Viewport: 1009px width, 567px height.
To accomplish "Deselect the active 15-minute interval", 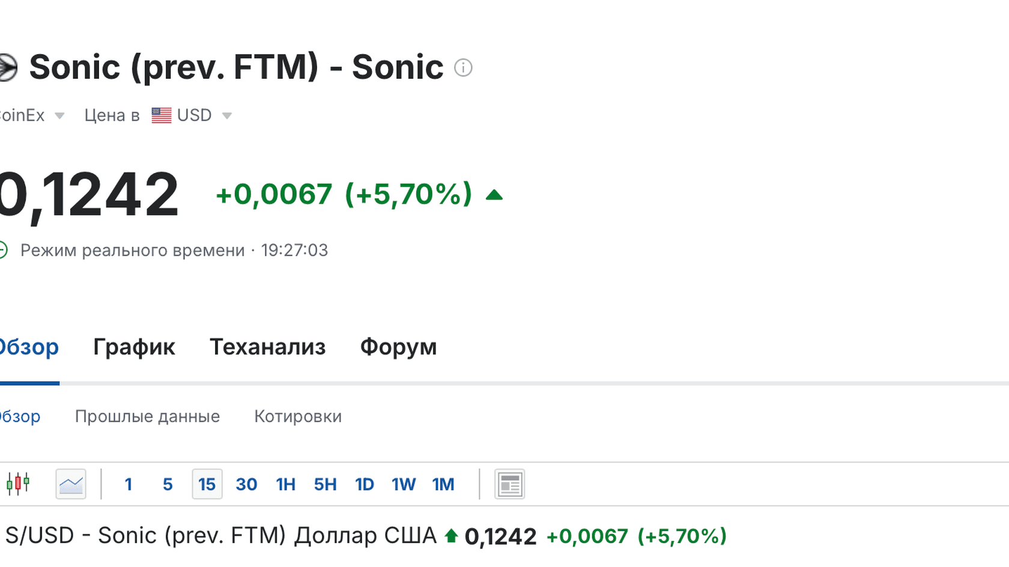I will 207,484.
